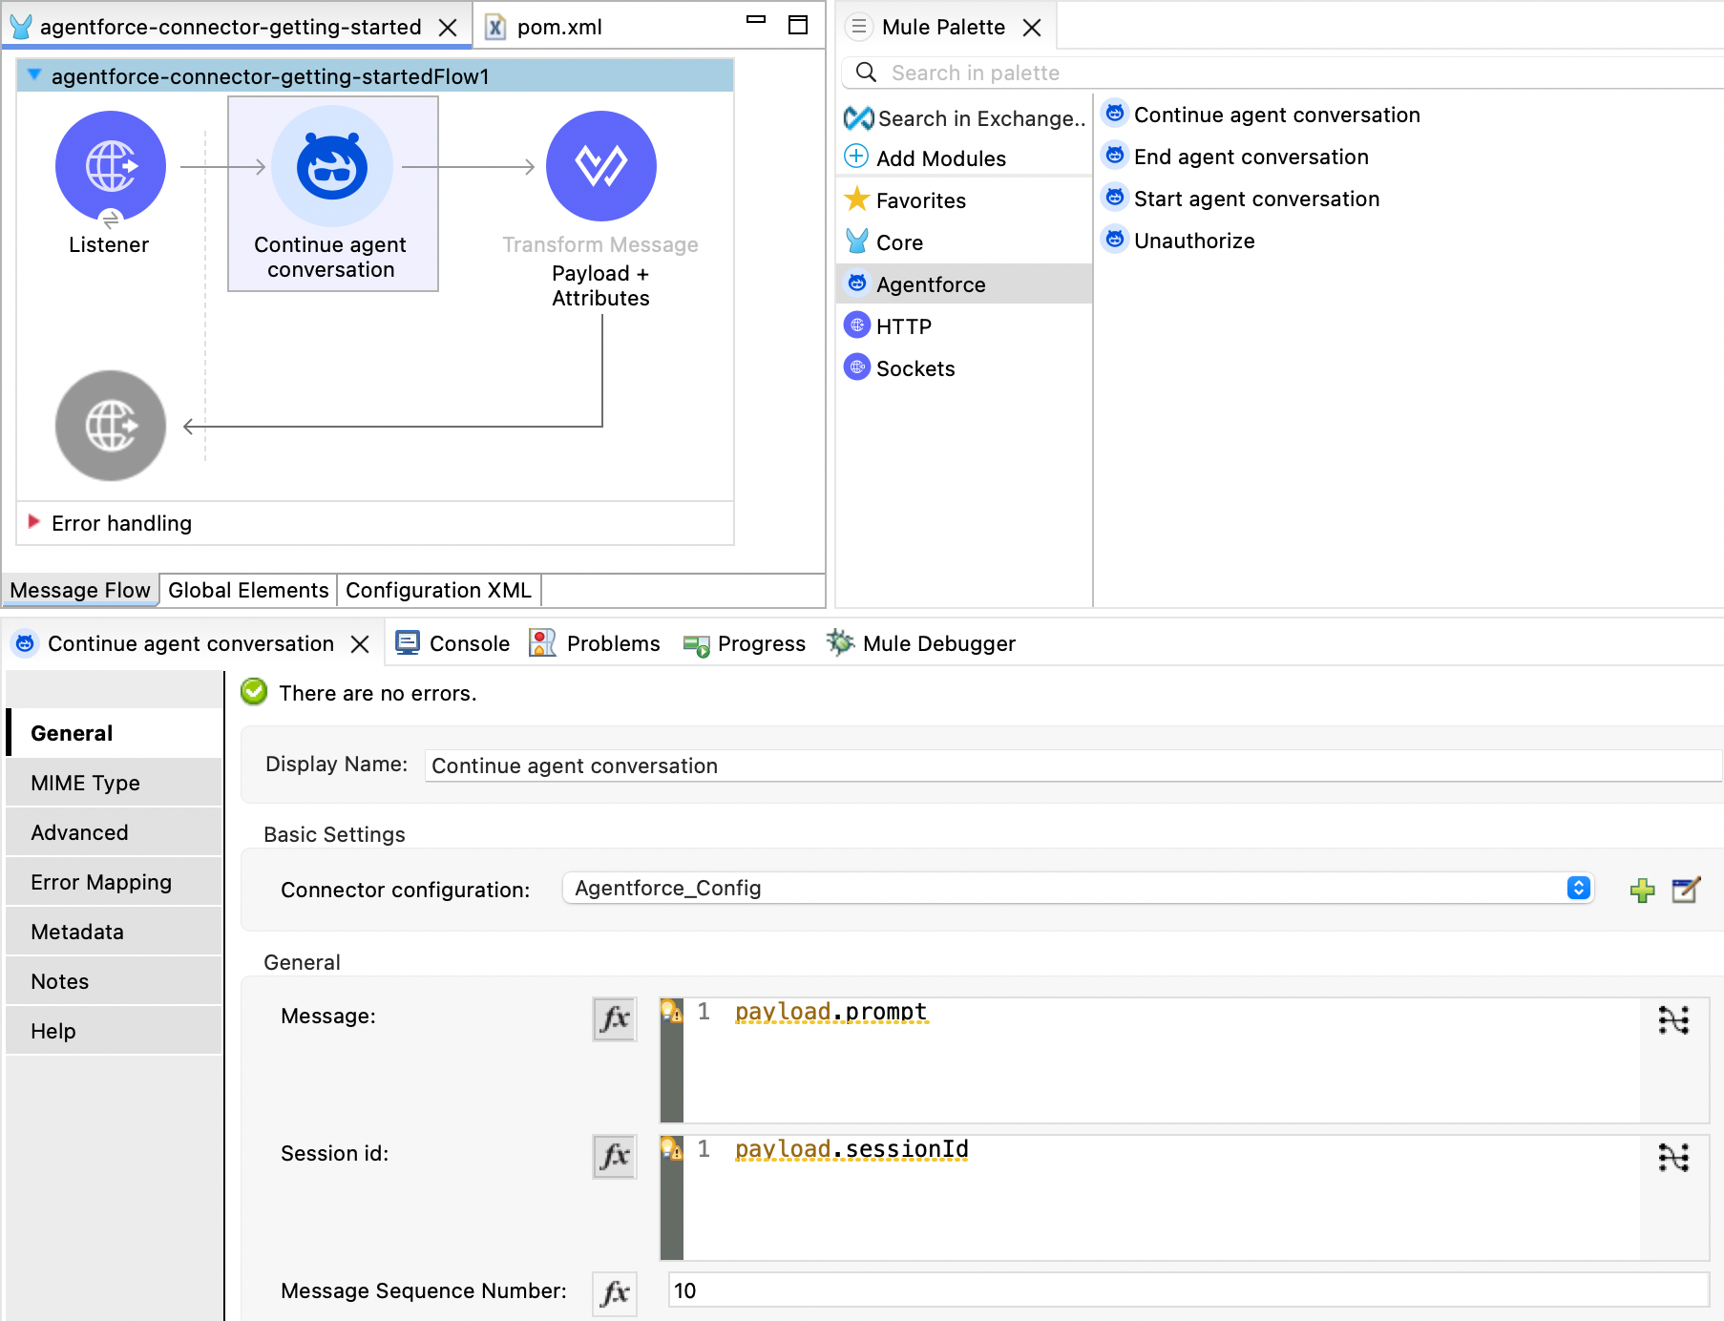Screen dimensions: 1724x1321
Task: Select the Help properties section
Action: click(115, 1031)
